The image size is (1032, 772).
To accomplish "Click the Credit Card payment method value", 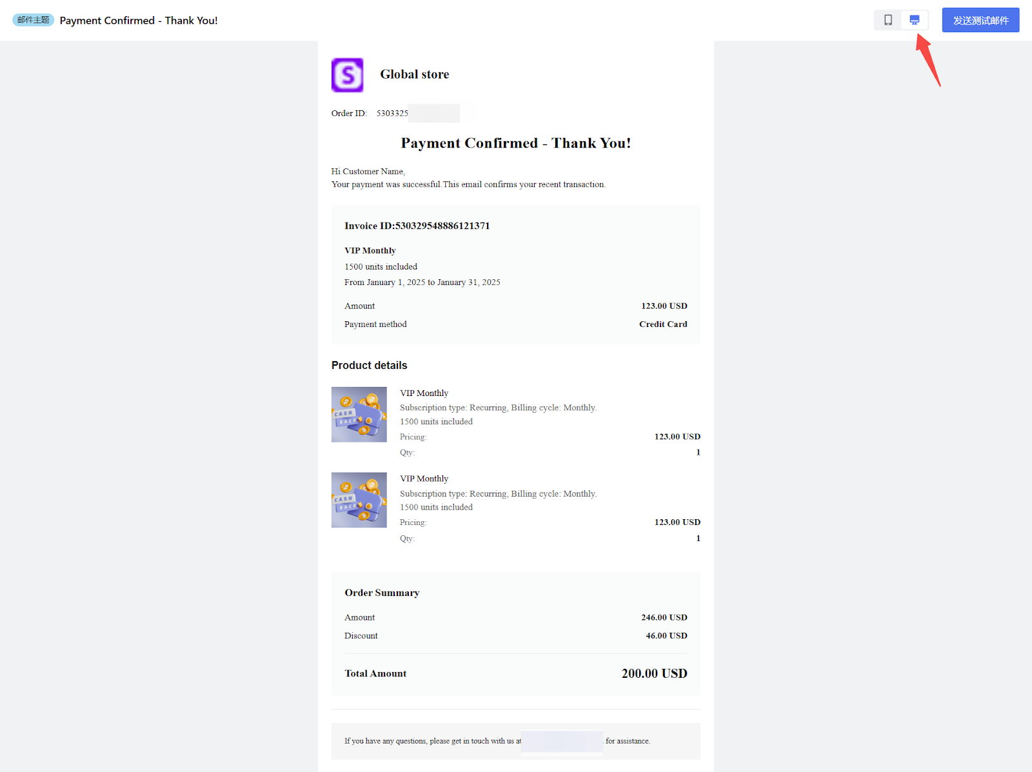I will pos(662,324).
